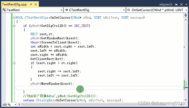Click the CTestRectDlg class arrow icon
189x108 pixels.
pos(66,10)
